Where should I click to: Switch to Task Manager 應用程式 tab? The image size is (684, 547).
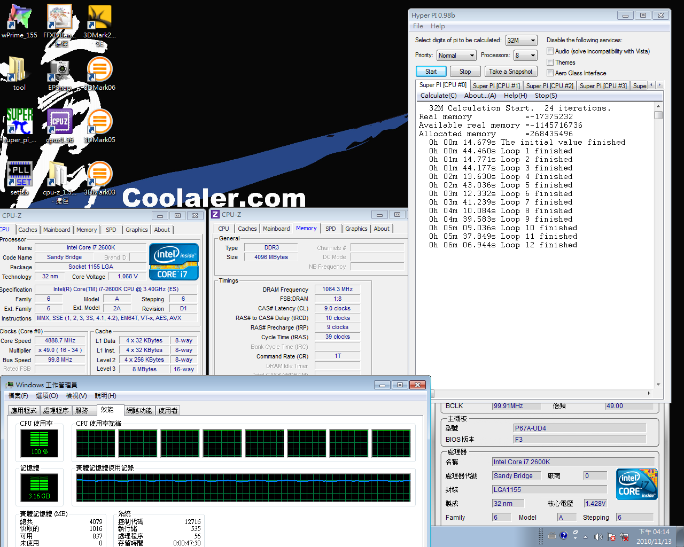point(24,411)
